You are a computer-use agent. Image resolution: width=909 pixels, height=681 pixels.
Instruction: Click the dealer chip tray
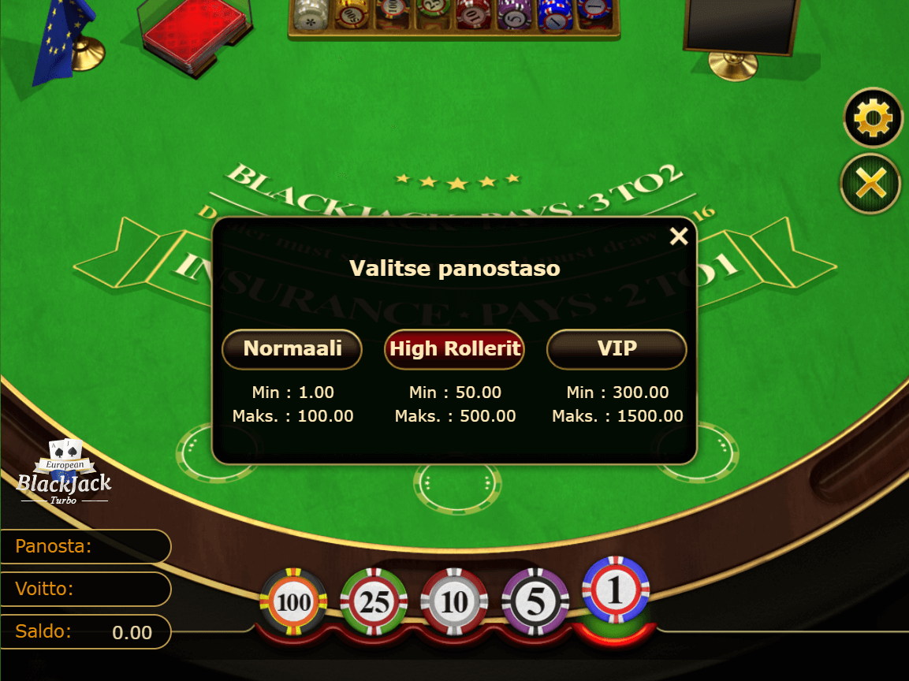click(x=454, y=19)
